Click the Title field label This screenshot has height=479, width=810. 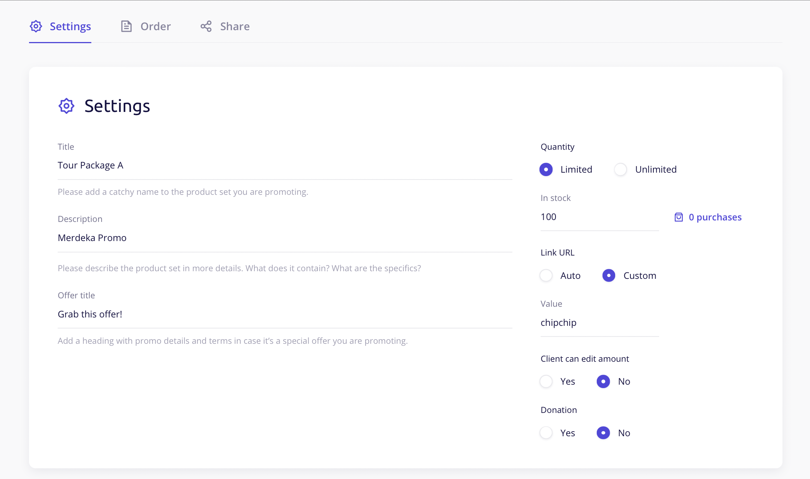pos(66,147)
